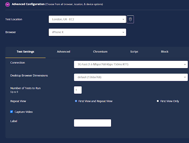This screenshot has height=143, width=189.
Task: Click the Label field caption text
Action: pyautogui.click(x=14, y=121)
